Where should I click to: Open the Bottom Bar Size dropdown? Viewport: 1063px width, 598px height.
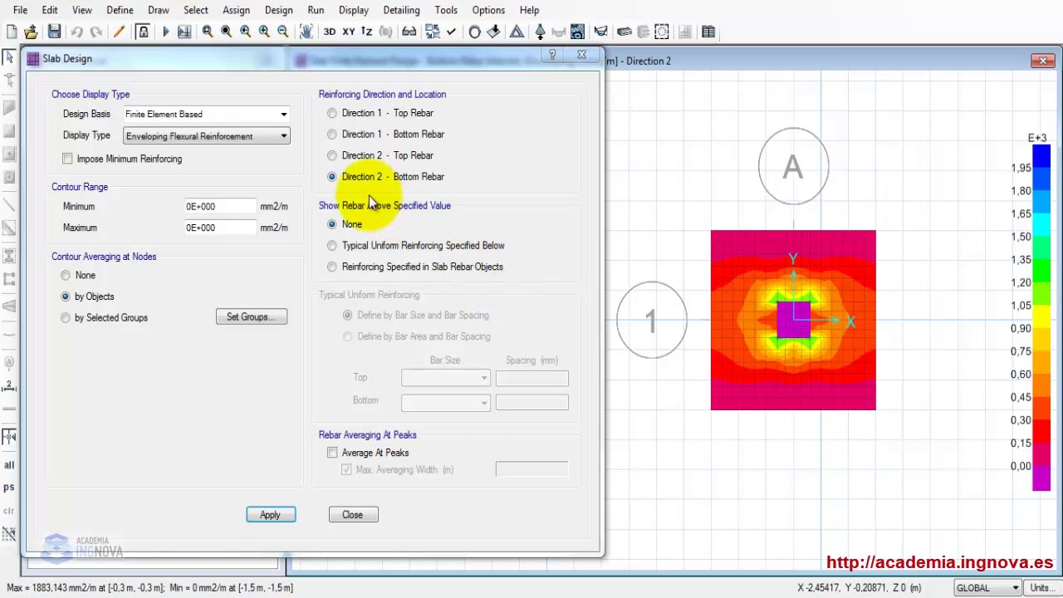coord(446,403)
